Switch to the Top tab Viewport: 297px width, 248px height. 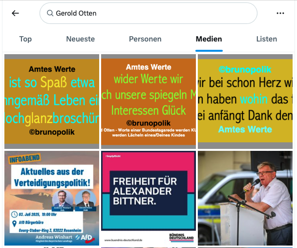tap(25, 39)
